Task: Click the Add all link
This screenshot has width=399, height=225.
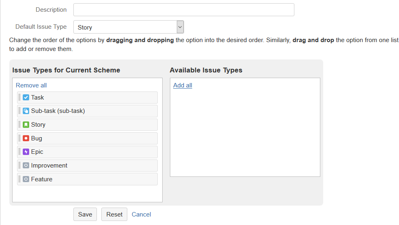Action: [182, 85]
